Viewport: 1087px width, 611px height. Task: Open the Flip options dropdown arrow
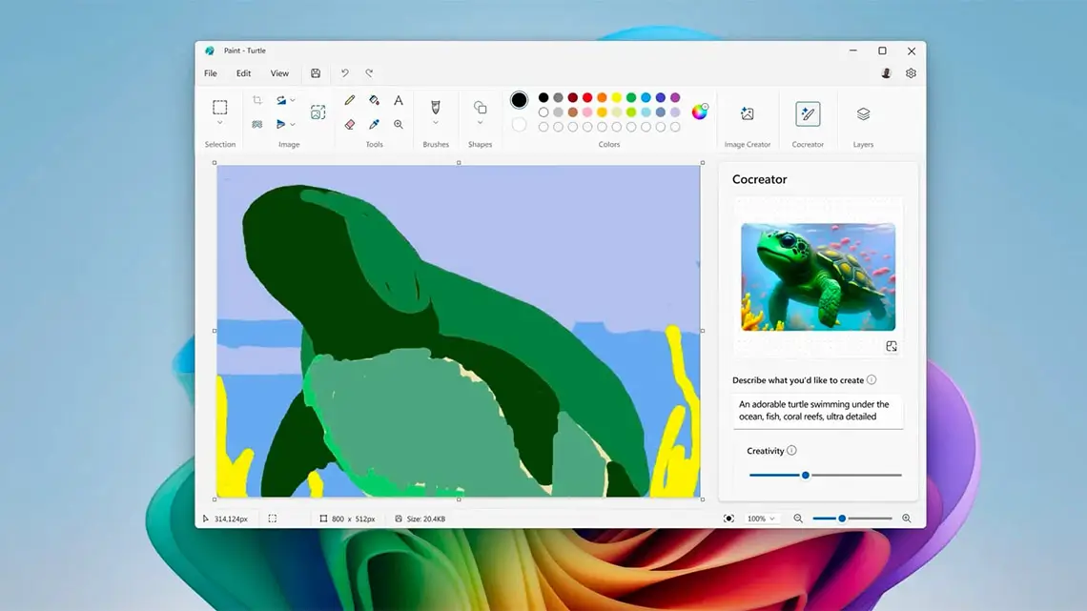click(x=293, y=125)
